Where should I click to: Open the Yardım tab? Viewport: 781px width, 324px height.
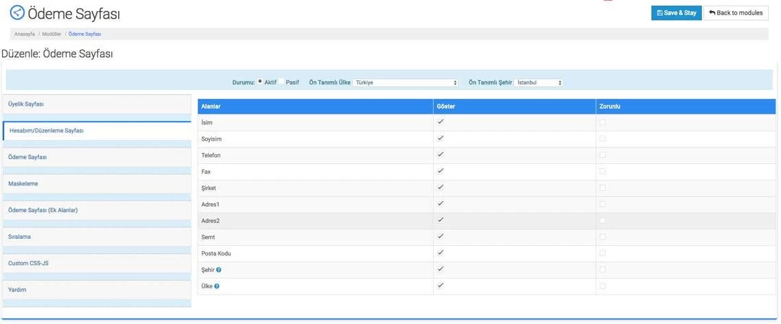tap(97, 290)
